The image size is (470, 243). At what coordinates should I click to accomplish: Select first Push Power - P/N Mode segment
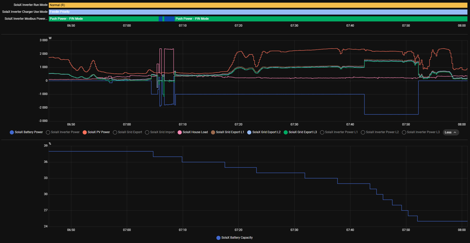[104, 19]
